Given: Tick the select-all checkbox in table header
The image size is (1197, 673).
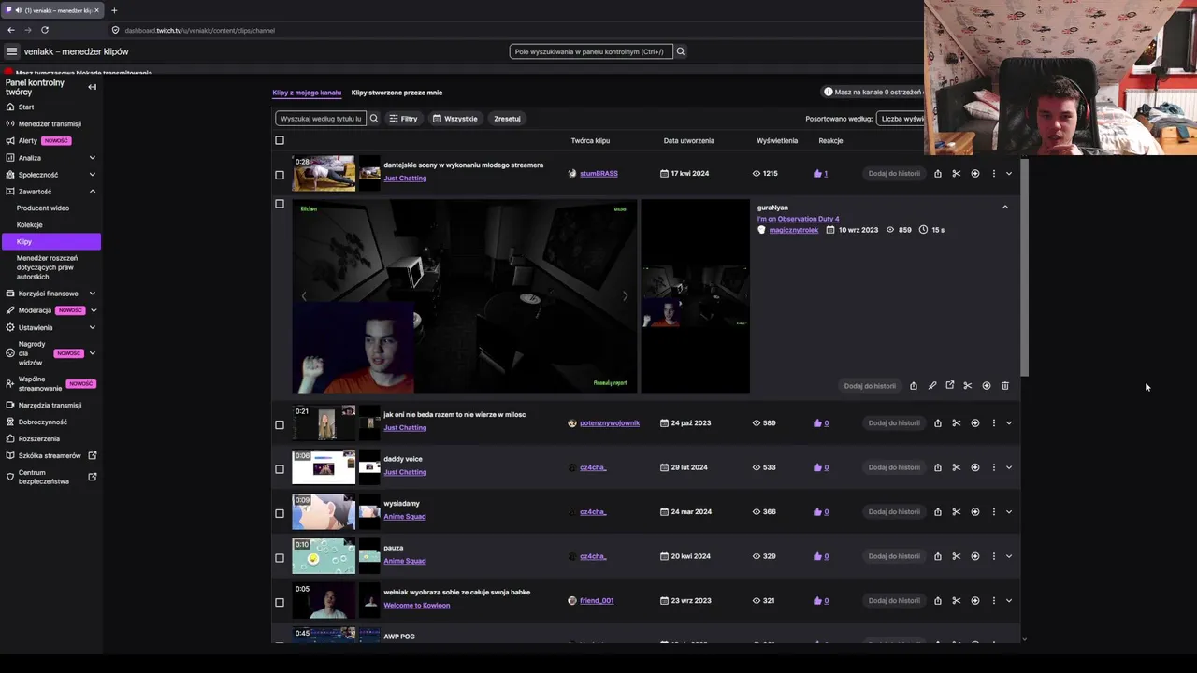Looking at the screenshot, I should pyautogui.click(x=279, y=140).
